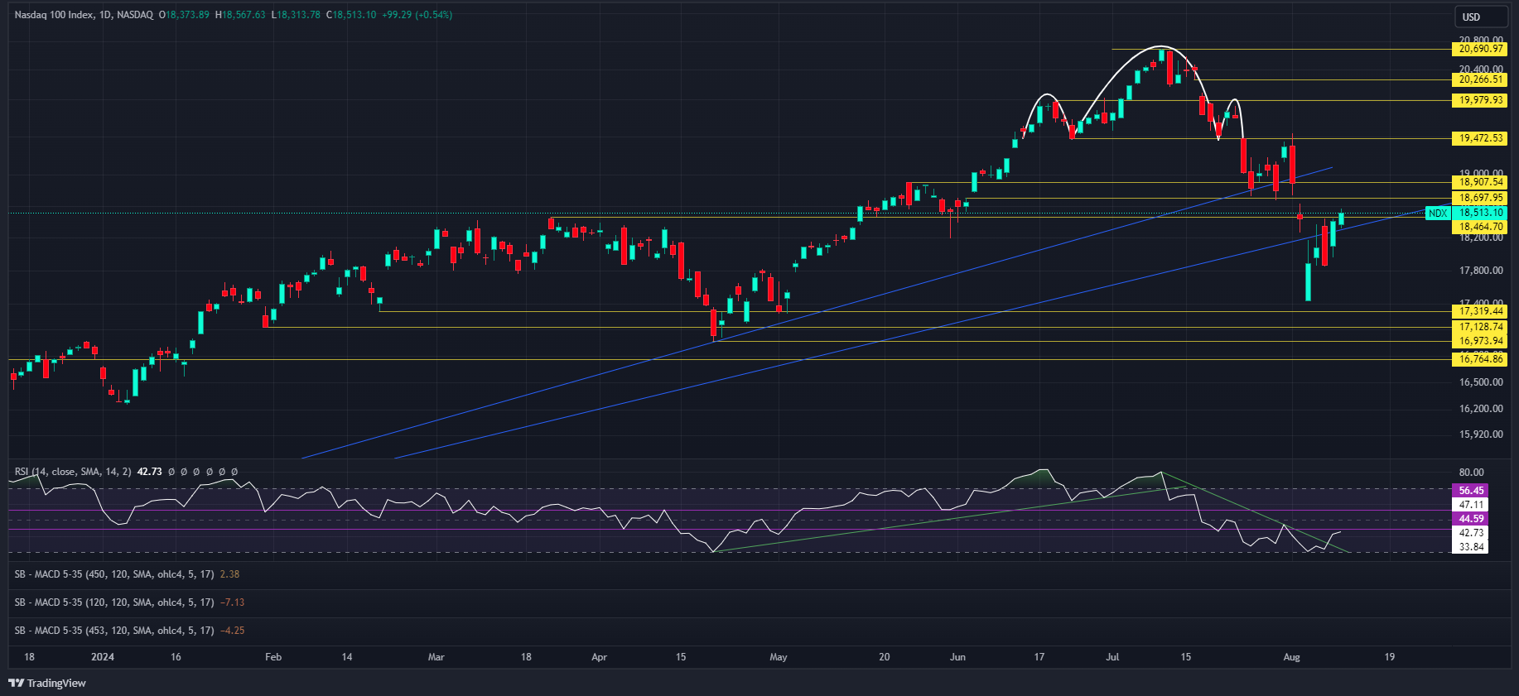This screenshot has width=1519, height=696.
Task: Click the Mar label on time axis
Action: click(436, 657)
